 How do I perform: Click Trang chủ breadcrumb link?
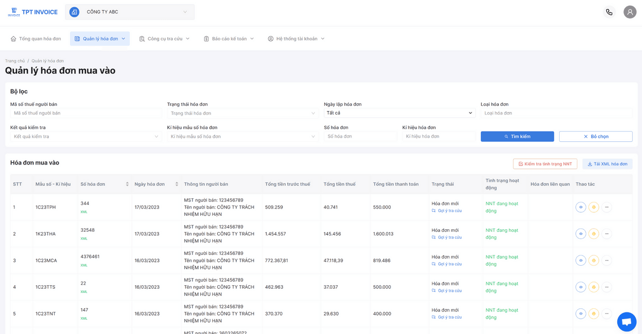pyautogui.click(x=15, y=61)
